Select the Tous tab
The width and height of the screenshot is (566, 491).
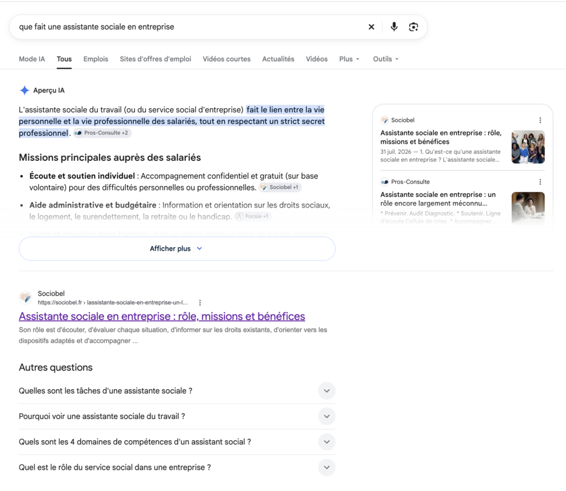[64, 59]
